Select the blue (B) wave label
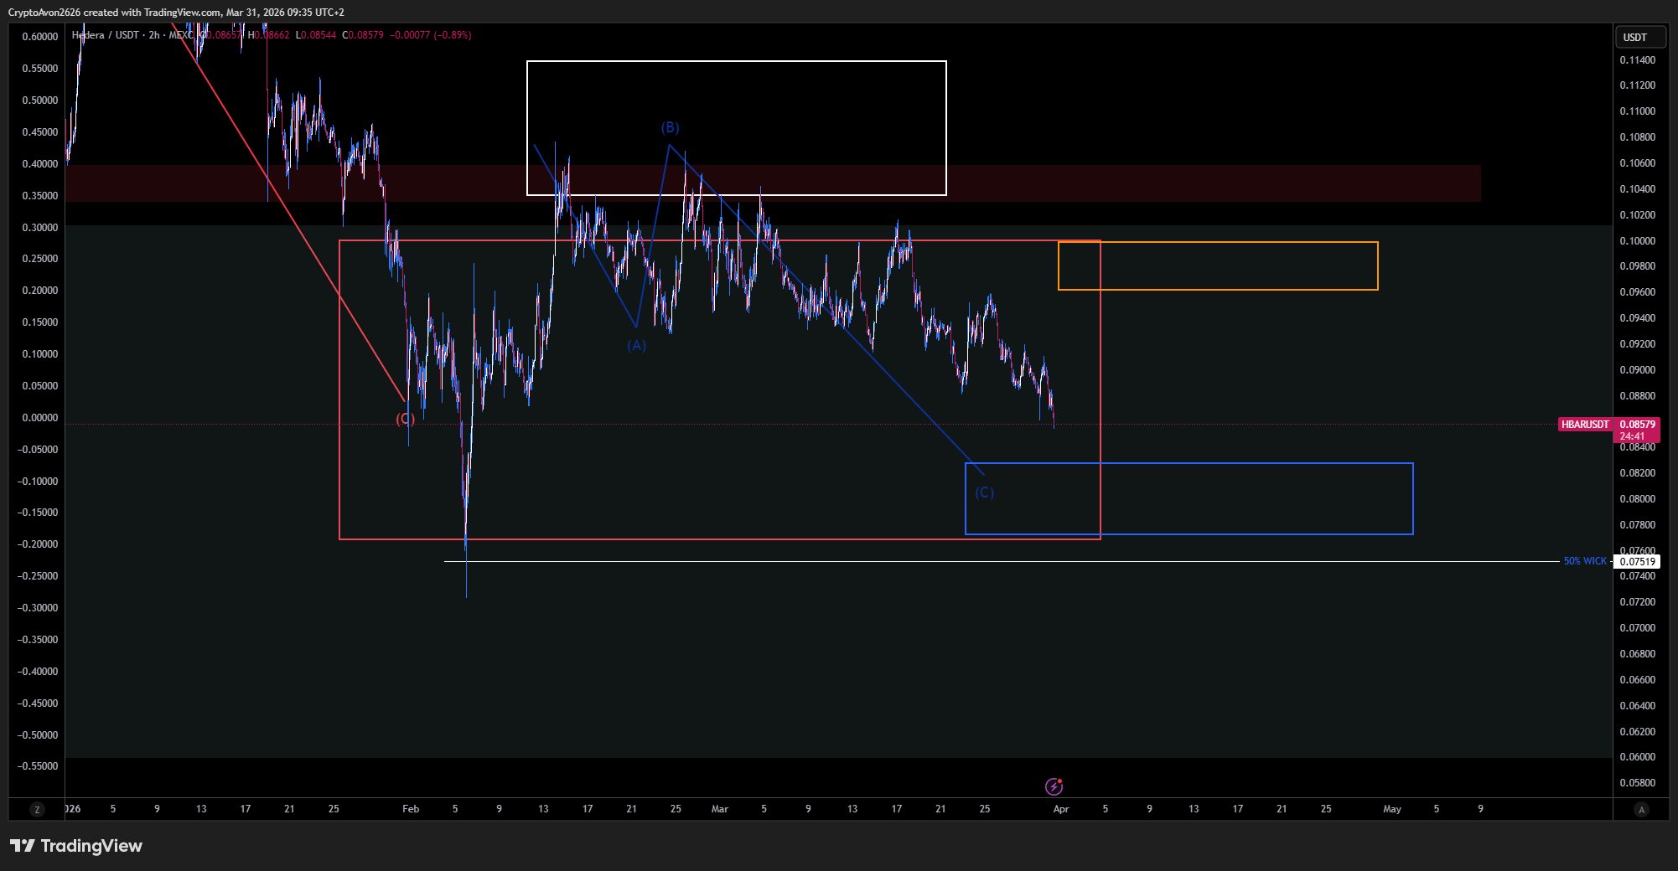Image resolution: width=1678 pixels, height=871 pixels. (x=670, y=127)
